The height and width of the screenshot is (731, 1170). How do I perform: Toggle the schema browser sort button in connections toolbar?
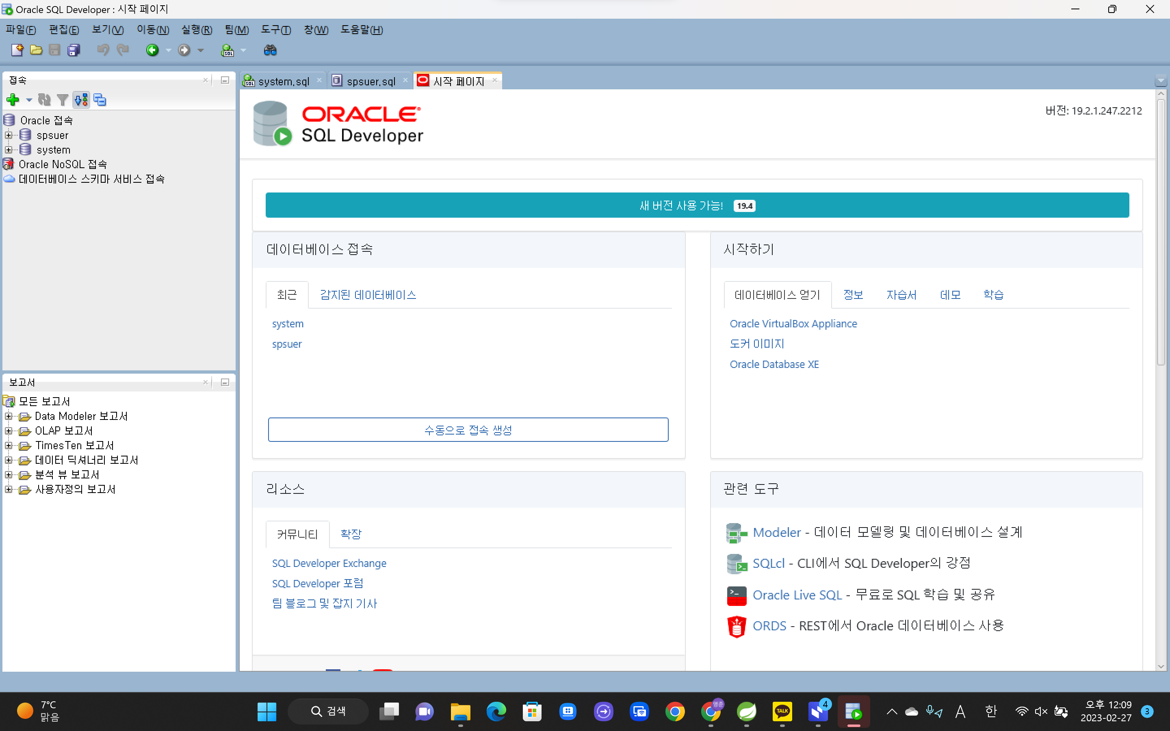pyautogui.click(x=81, y=100)
